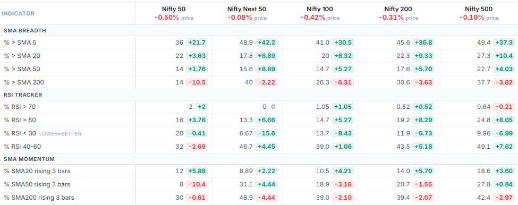Click the -0.41 badge in RSI < 30 row

pos(197,133)
